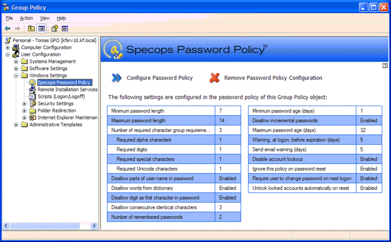Viewport: 391px width, 242px height.
Task: Click the Minimum password length row
Action: click(174, 111)
